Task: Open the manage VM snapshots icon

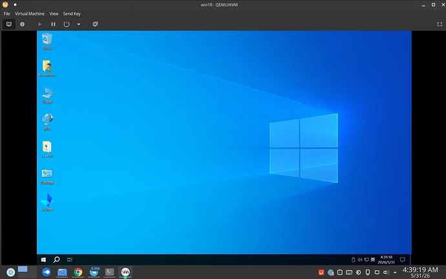Action: point(95,24)
